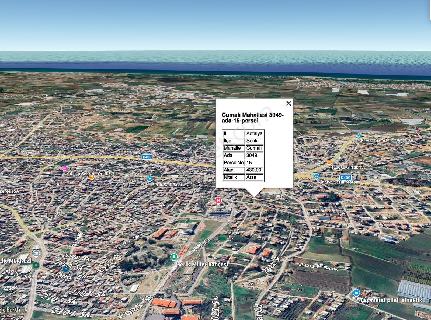431x320 pixels.
Task: Click the Bizim Toptan Market pin
Action: tap(359, 136)
